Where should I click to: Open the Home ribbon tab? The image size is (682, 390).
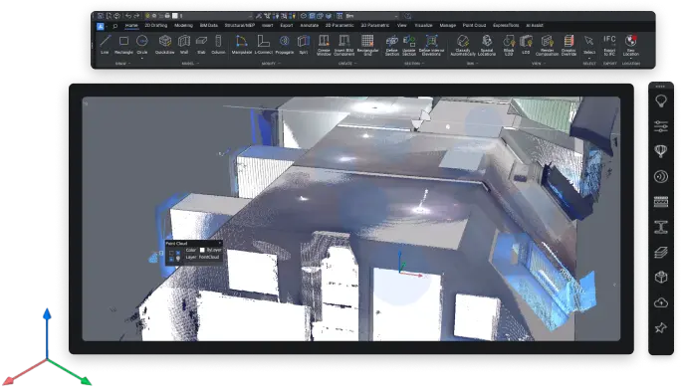click(x=131, y=25)
